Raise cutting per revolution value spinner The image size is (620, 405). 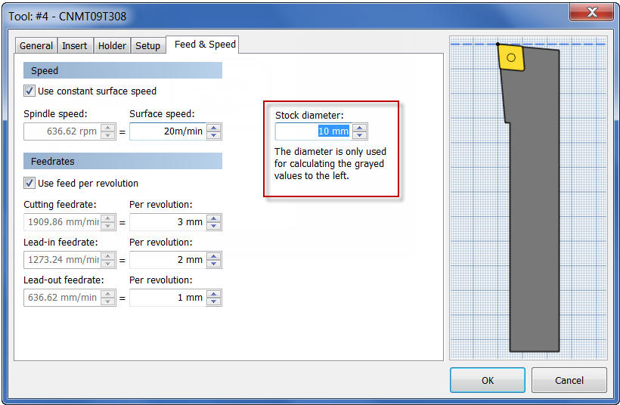point(214,218)
